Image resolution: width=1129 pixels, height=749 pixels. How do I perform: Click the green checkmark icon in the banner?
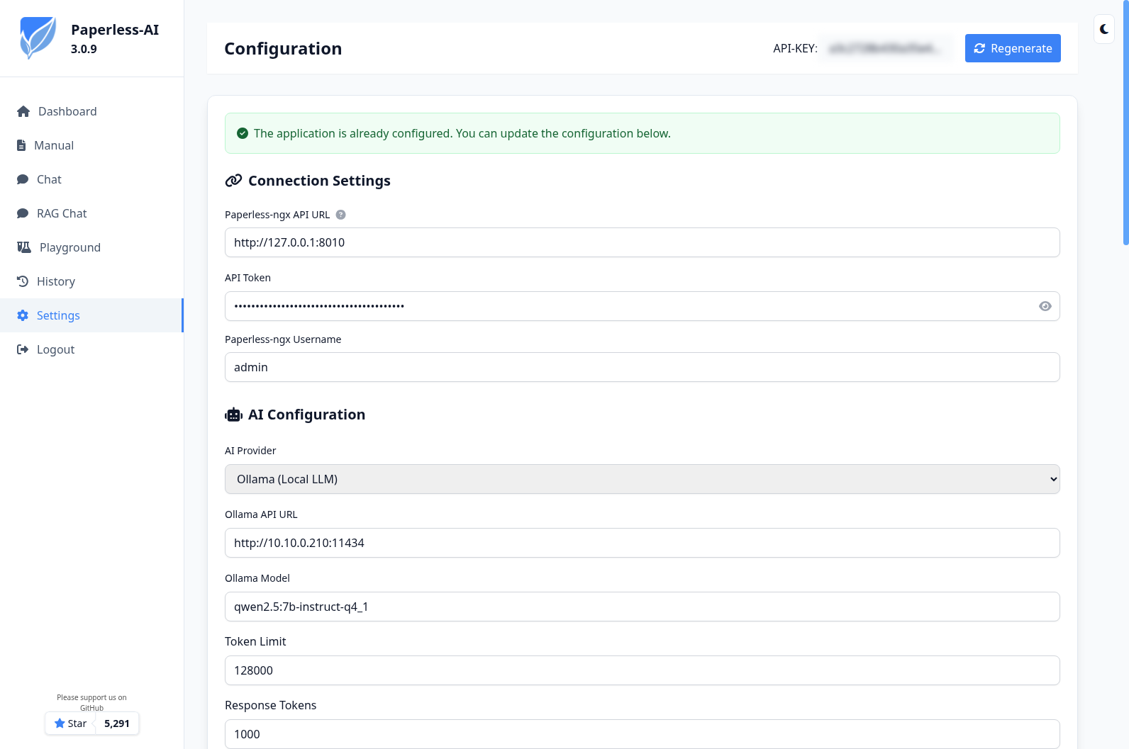[x=243, y=133]
